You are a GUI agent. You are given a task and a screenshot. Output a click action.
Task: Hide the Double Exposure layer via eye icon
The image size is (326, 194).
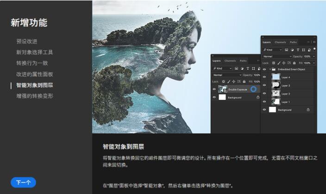[x=214, y=89]
